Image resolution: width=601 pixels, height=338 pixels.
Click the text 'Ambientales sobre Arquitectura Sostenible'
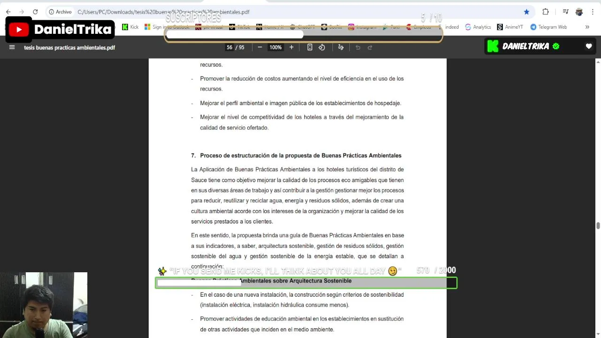click(x=295, y=281)
